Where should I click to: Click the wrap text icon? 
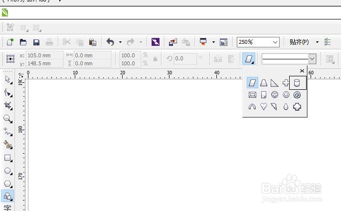coord(330,59)
